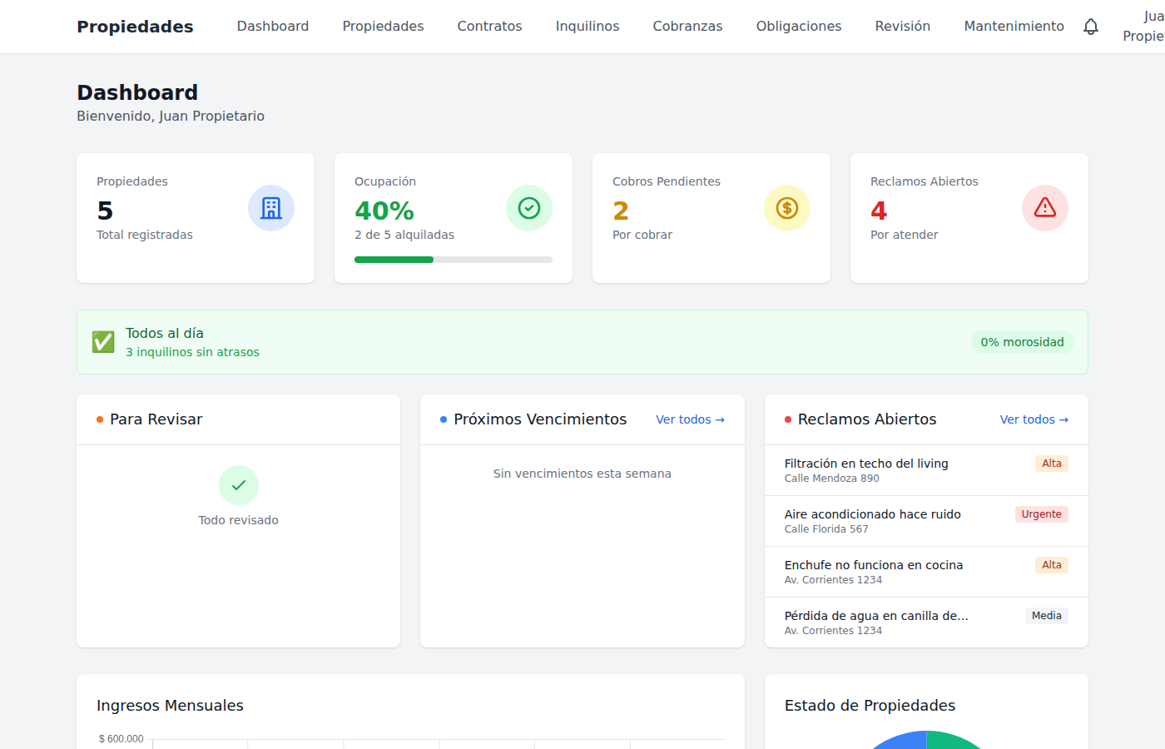
Task: Navigate to the Contratos section
Action: click(489, 27)
